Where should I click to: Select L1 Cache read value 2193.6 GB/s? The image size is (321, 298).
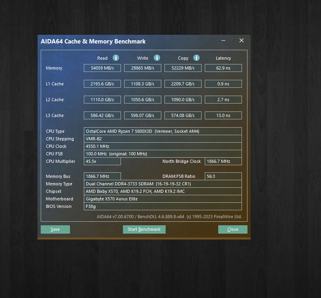[x=102, y=84]
